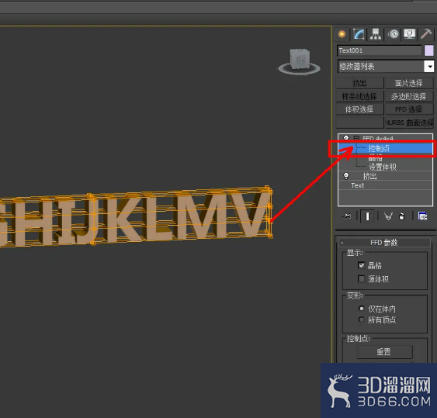Open the object color swatch

429,50
